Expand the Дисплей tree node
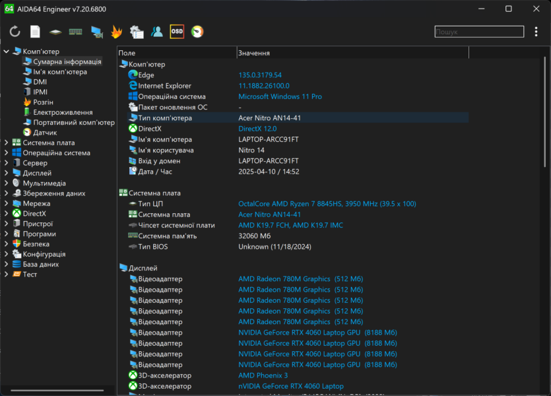The image size is (551, 396). (6, 173)
